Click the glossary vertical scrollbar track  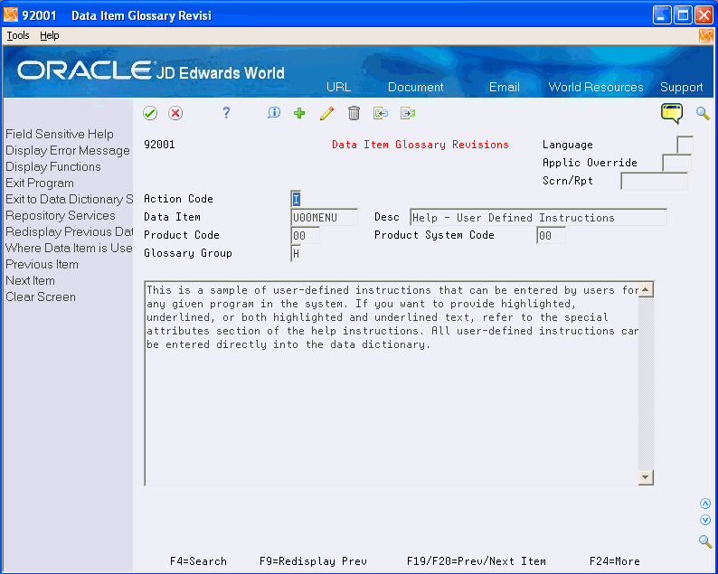(x=646, y=383)
